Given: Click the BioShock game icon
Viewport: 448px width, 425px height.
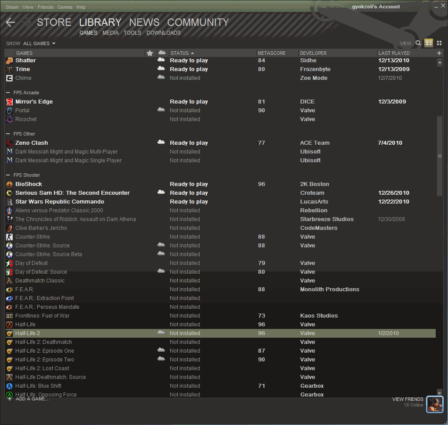Looking at the screenshot, I should pyautogui.click(x=9, y=184).
